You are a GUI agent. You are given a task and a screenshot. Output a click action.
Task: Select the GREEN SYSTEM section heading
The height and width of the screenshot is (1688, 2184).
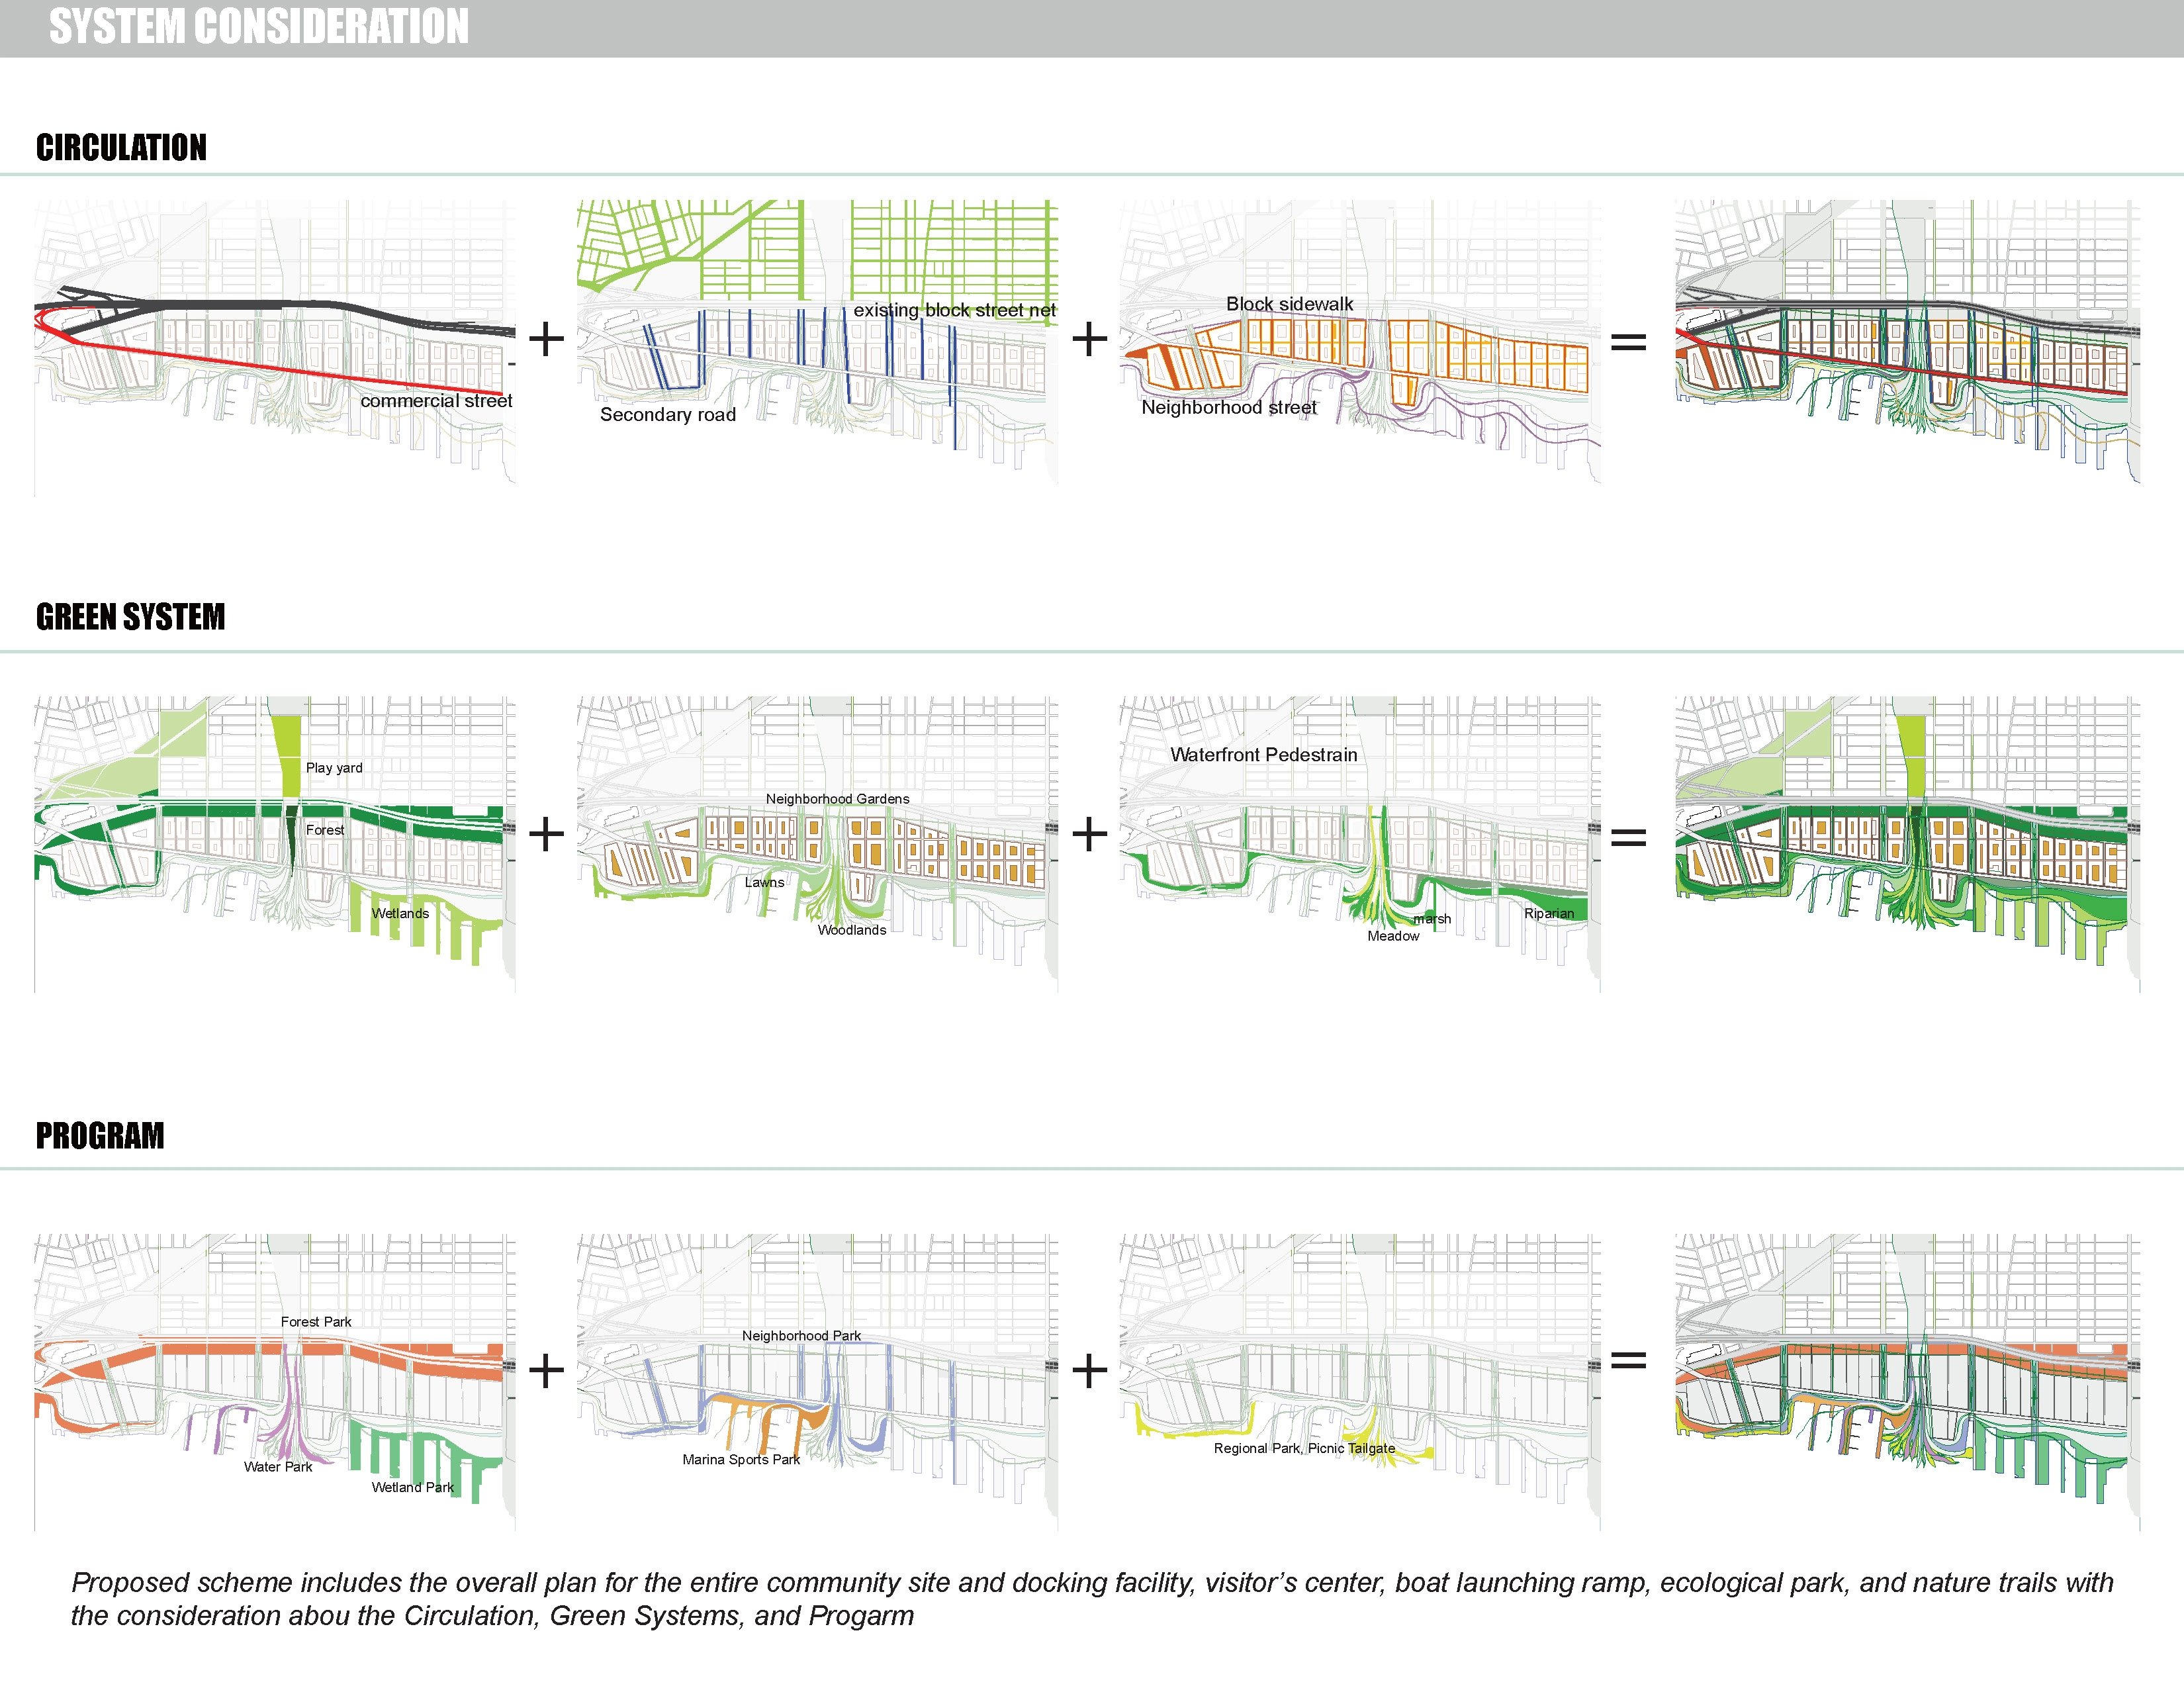coord(130,617)
